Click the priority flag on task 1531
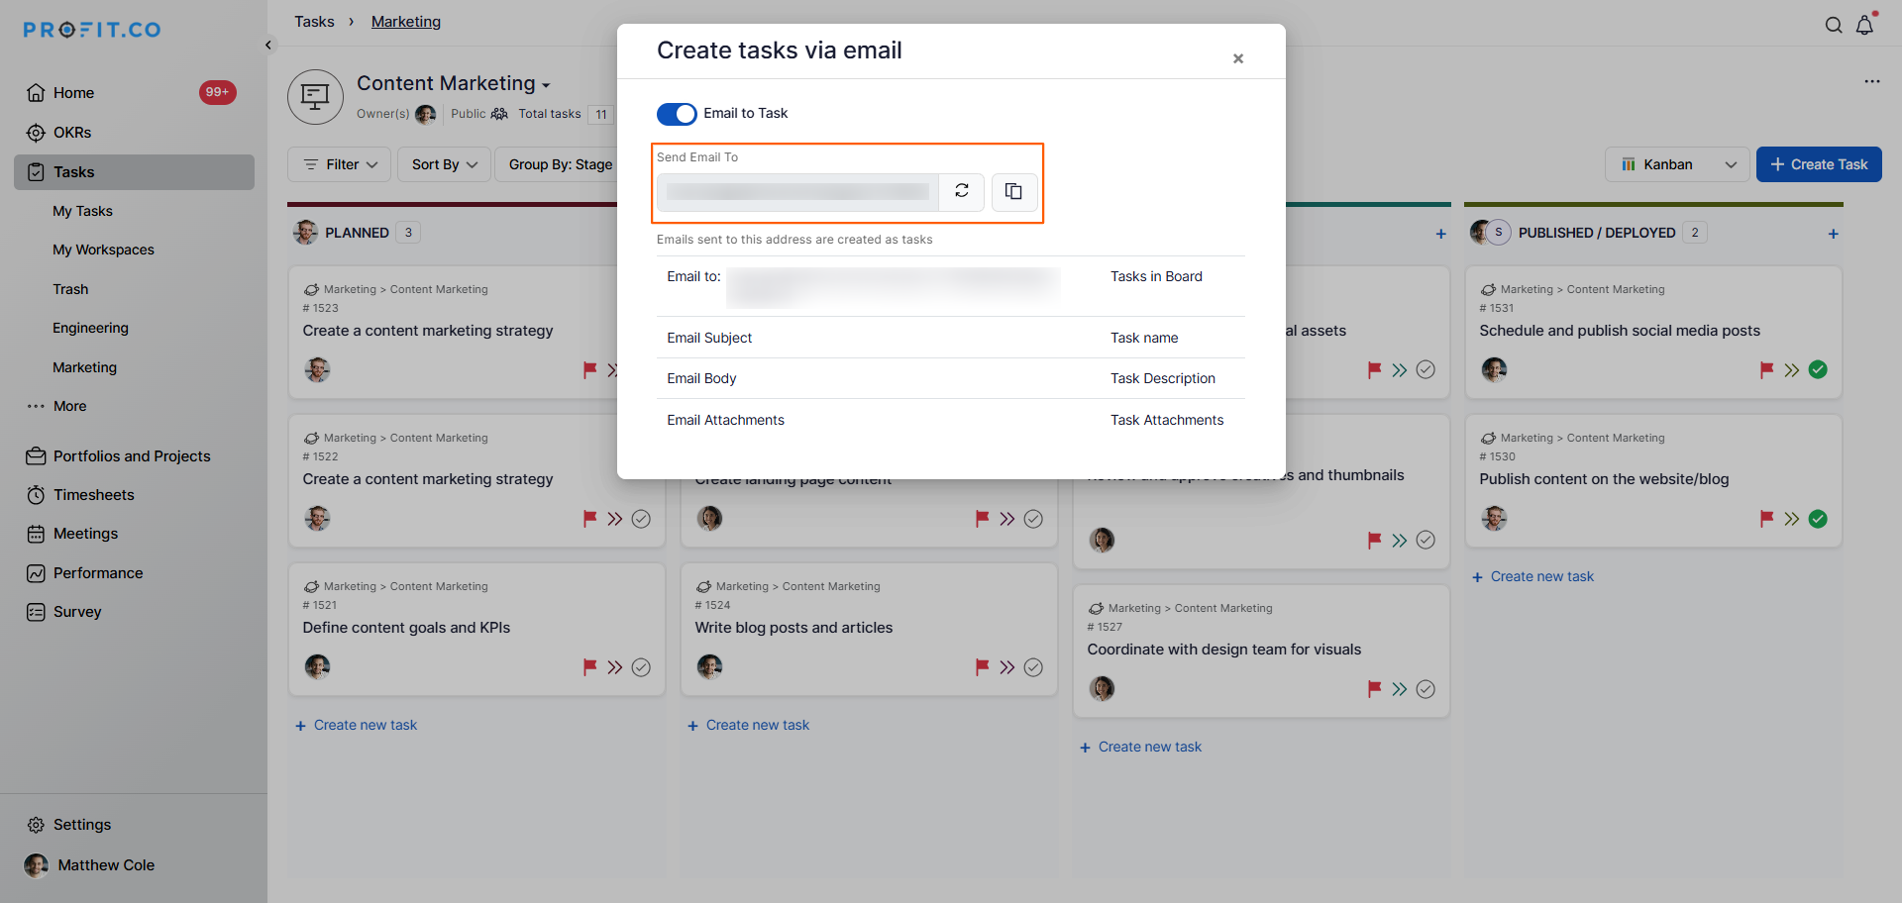The width and height of the screenshot is (1902, 903). point(1766,370)
